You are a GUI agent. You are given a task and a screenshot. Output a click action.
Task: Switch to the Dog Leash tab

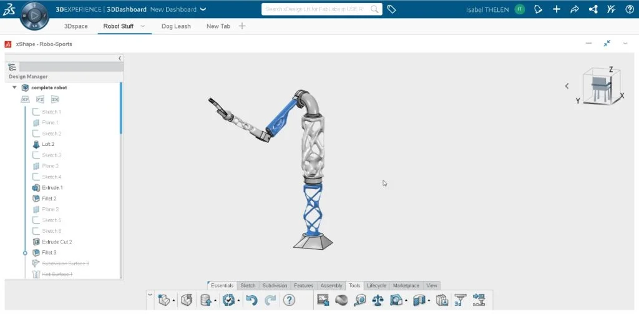pos(176,26)
